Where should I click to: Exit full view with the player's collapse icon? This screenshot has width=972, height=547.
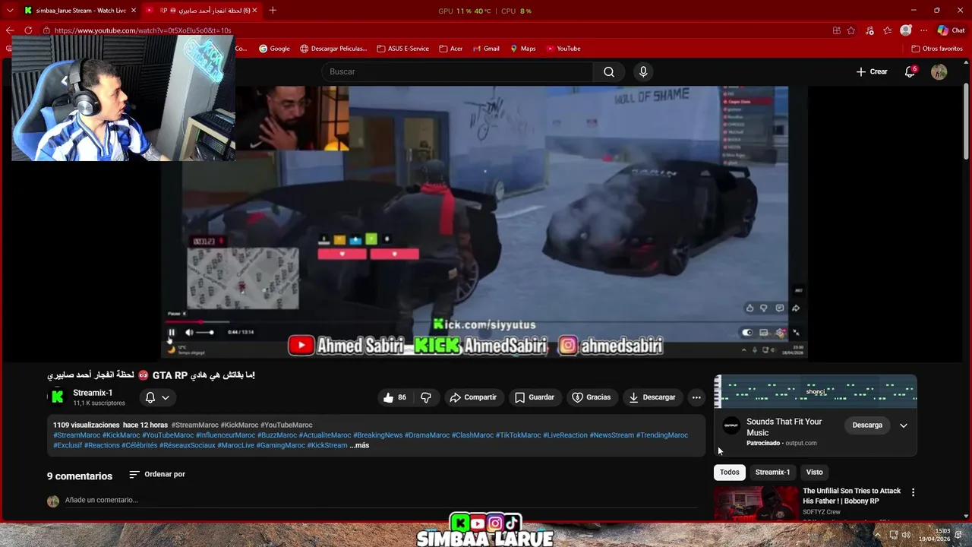pos(796,332)
